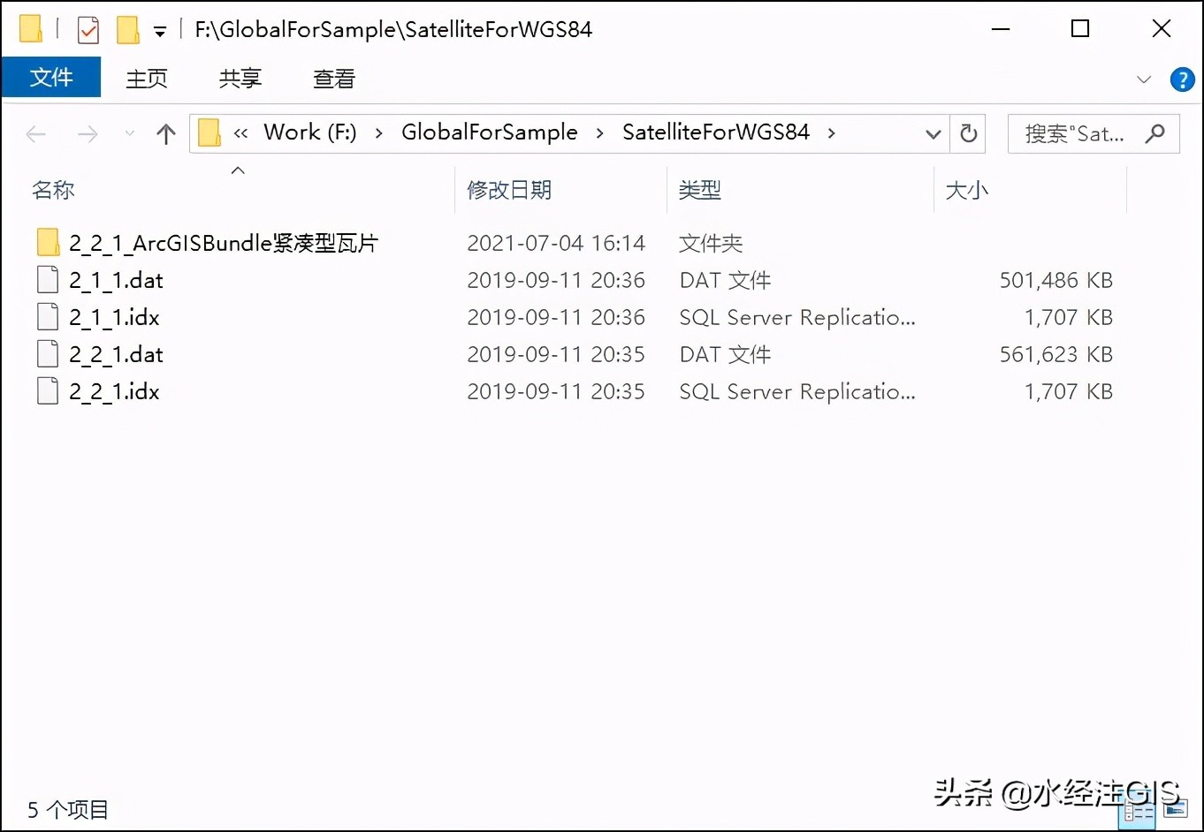Click the Properties checkmark icon in title bar
Screen dimensions: 1204x832
coord(88,30)
